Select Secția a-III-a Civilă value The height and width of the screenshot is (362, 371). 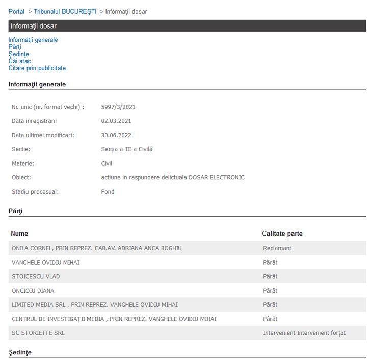[x=127, y=149]
